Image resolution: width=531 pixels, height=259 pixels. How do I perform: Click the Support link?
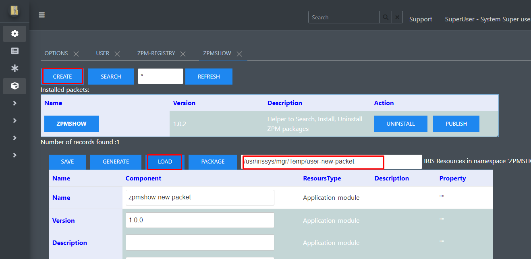[421, 19]
